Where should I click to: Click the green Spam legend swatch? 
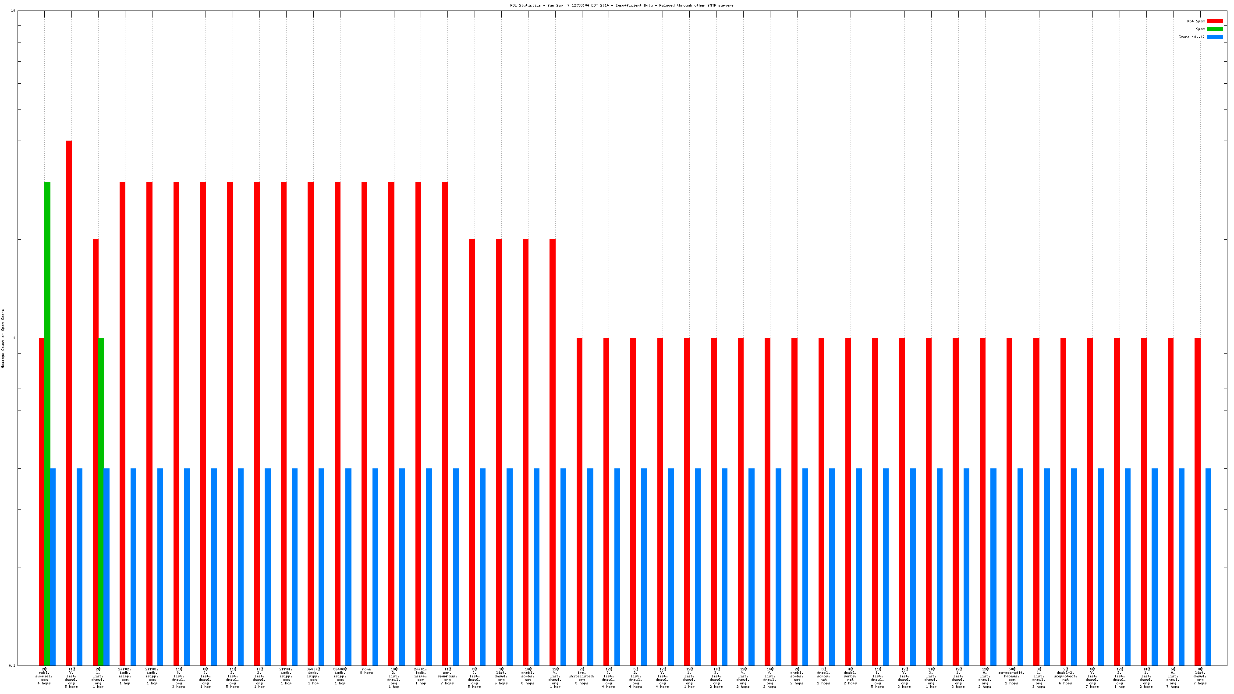(x=1214, y=29)
